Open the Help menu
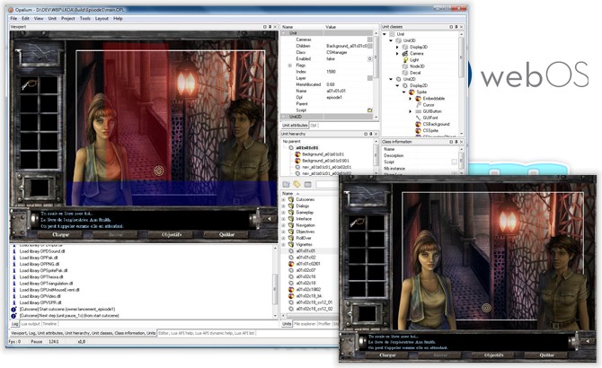Image resolution: width=602 pixels, height=368 pixels. [118, 18]
